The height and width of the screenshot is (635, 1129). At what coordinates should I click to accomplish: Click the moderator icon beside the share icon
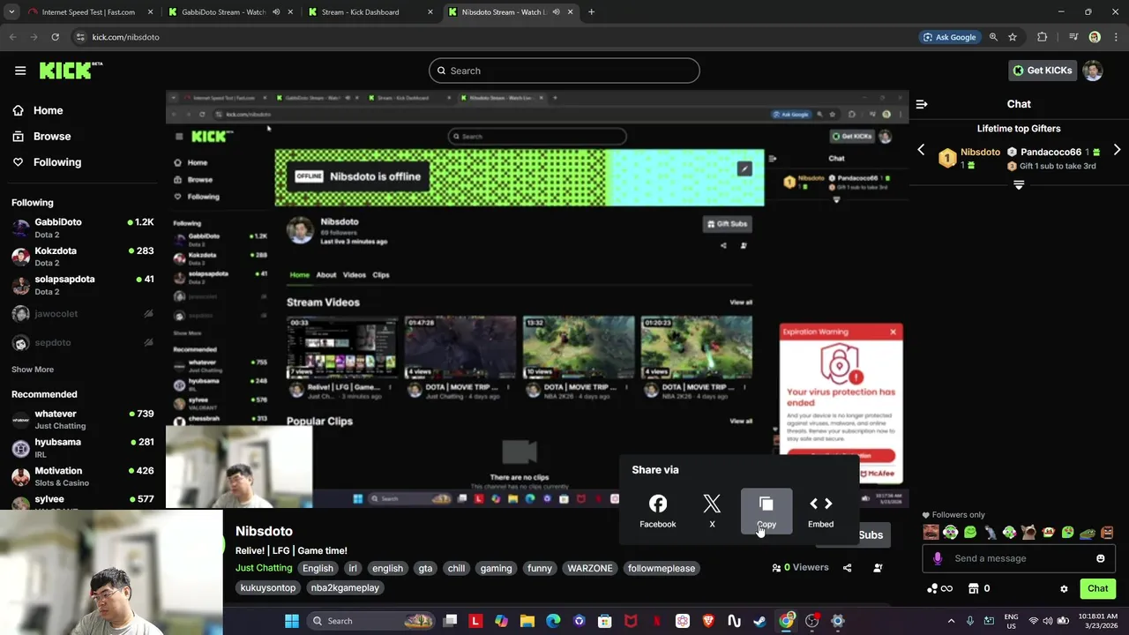coord(878,568)
